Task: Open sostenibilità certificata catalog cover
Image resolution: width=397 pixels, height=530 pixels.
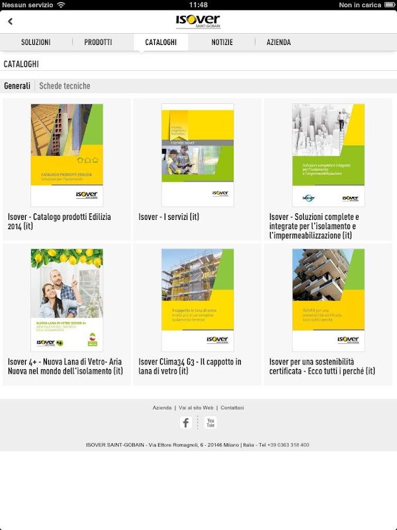Action: point(328,300)
